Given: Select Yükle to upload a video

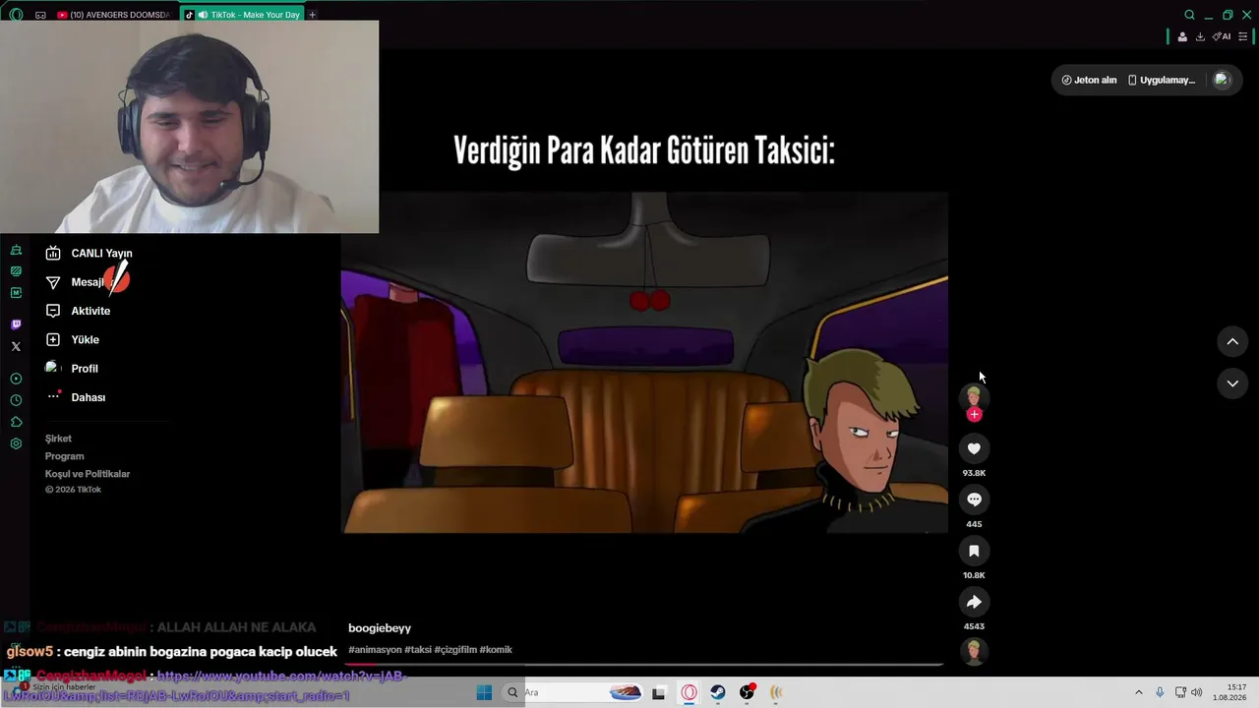Looking at the screenshot, I should (x=73, y=339).
